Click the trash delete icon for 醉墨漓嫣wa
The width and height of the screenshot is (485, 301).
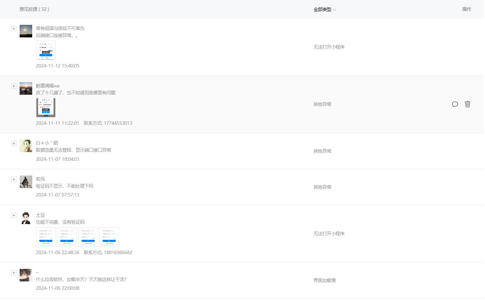[468, 104]
